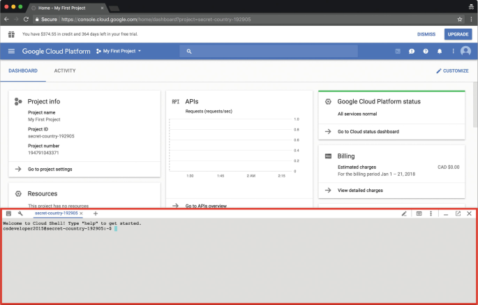This screenshot has height=305, width=478.
Task: Select the secret-country-192905 shell tab
Action: [x=57, y=214]
